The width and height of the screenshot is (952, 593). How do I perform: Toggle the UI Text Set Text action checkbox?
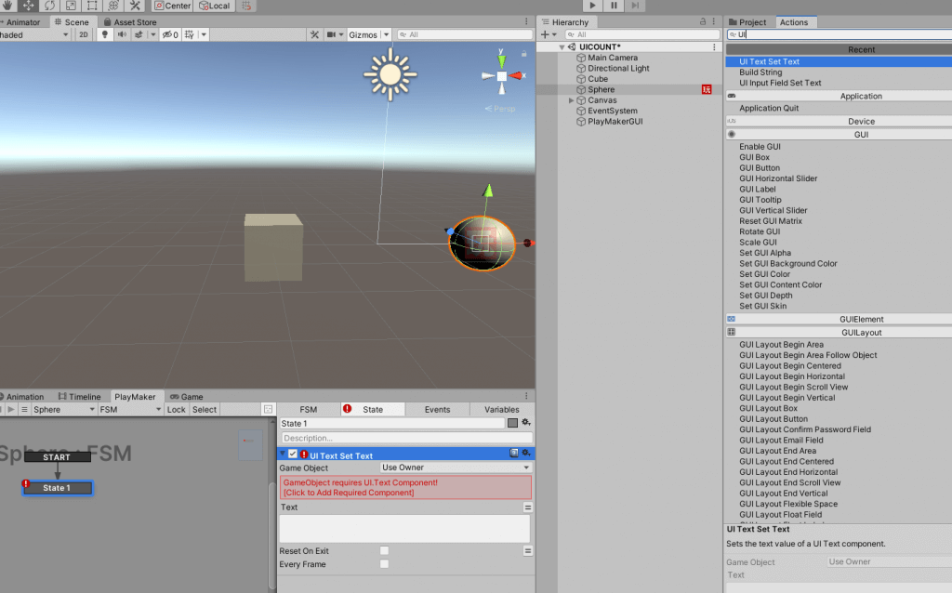click(x=291, y=453)
